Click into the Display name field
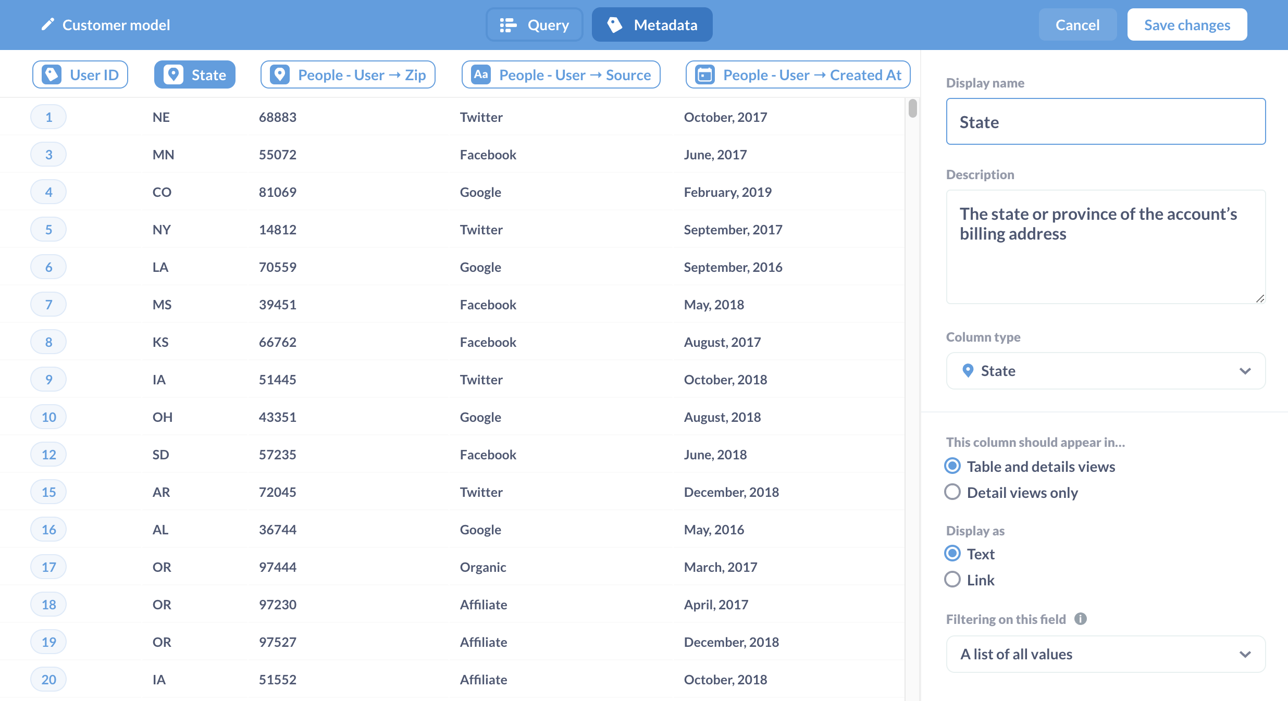The image size is (1288, 701). point(1106,122)
